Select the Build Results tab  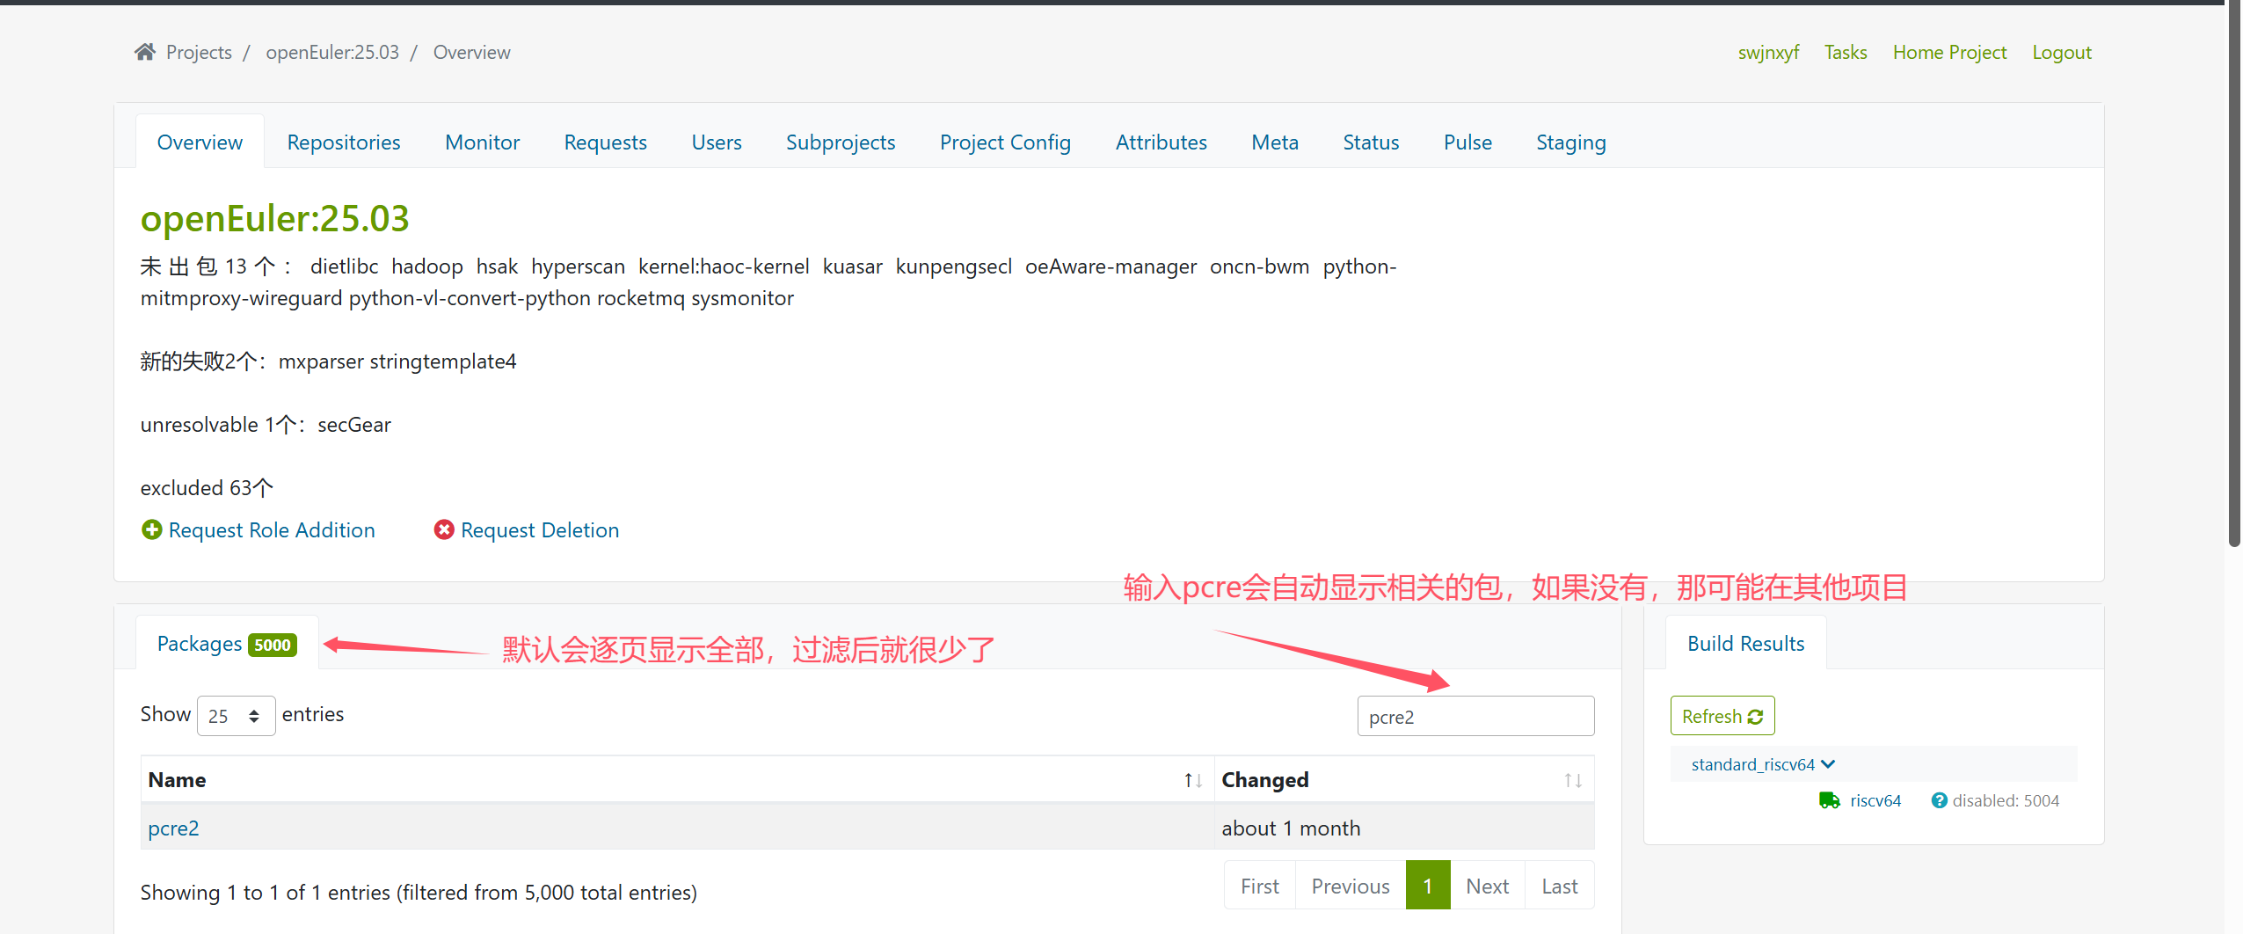tap(1745, 644)
